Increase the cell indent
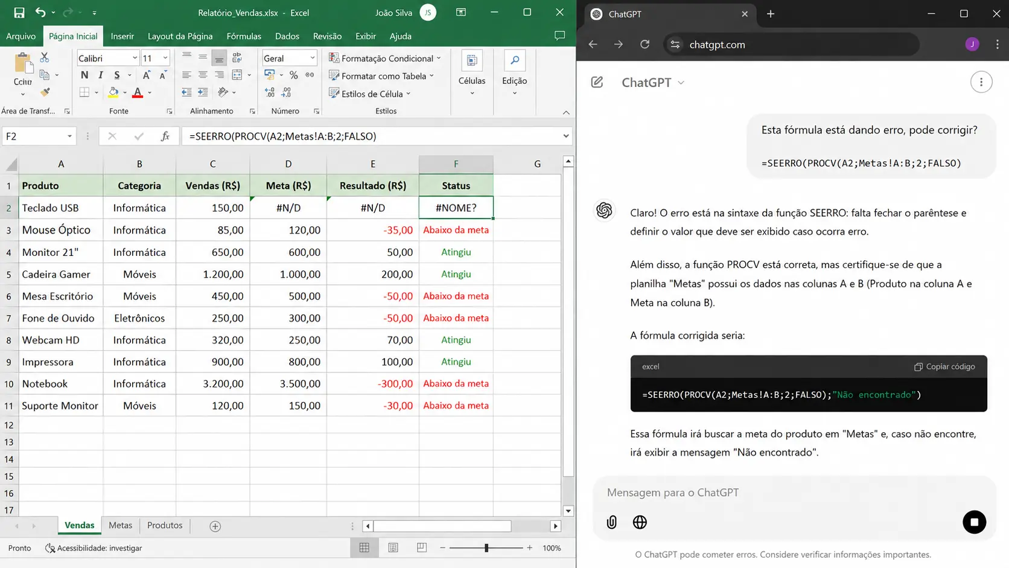Screen dimensions: 1009x568 click(203, 92)
